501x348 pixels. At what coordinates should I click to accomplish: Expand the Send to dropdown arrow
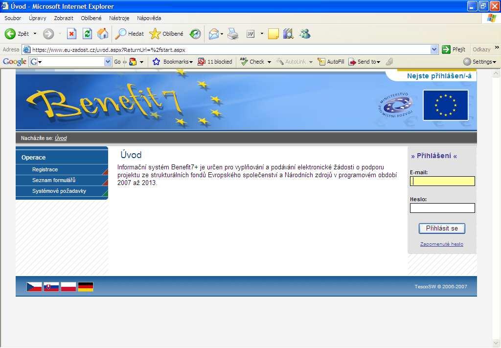(x=378, y=62)
